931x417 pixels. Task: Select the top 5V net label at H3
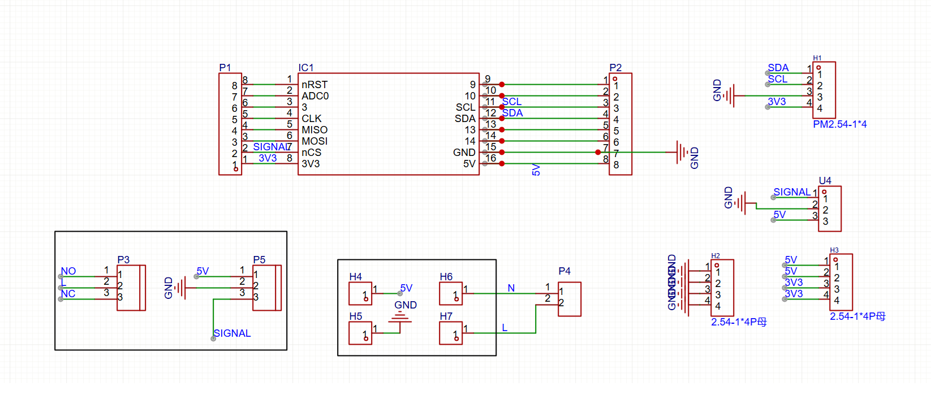point(791,260)
